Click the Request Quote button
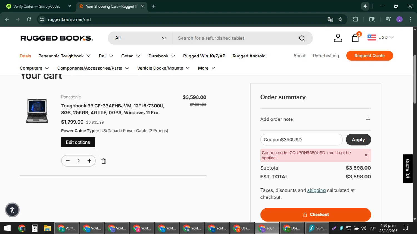 (x=369, y=56)
